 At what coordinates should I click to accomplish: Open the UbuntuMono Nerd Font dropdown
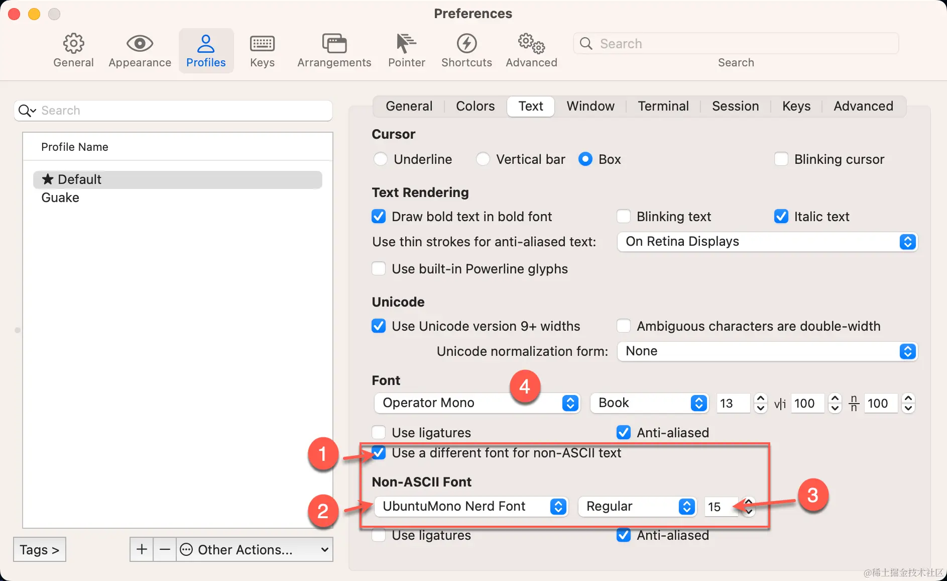click(x=471, y=506)
